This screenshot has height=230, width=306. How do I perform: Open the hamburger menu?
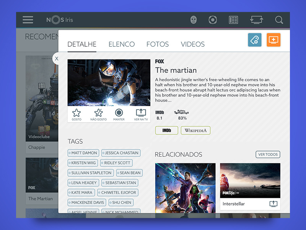coord(28,20)
